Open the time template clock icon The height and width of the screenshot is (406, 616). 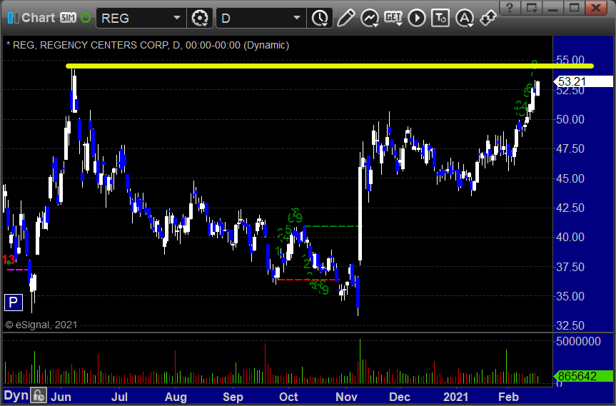[x=320, y=18]
